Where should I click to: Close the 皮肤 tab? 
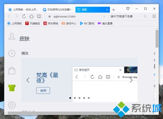(107, 10)
